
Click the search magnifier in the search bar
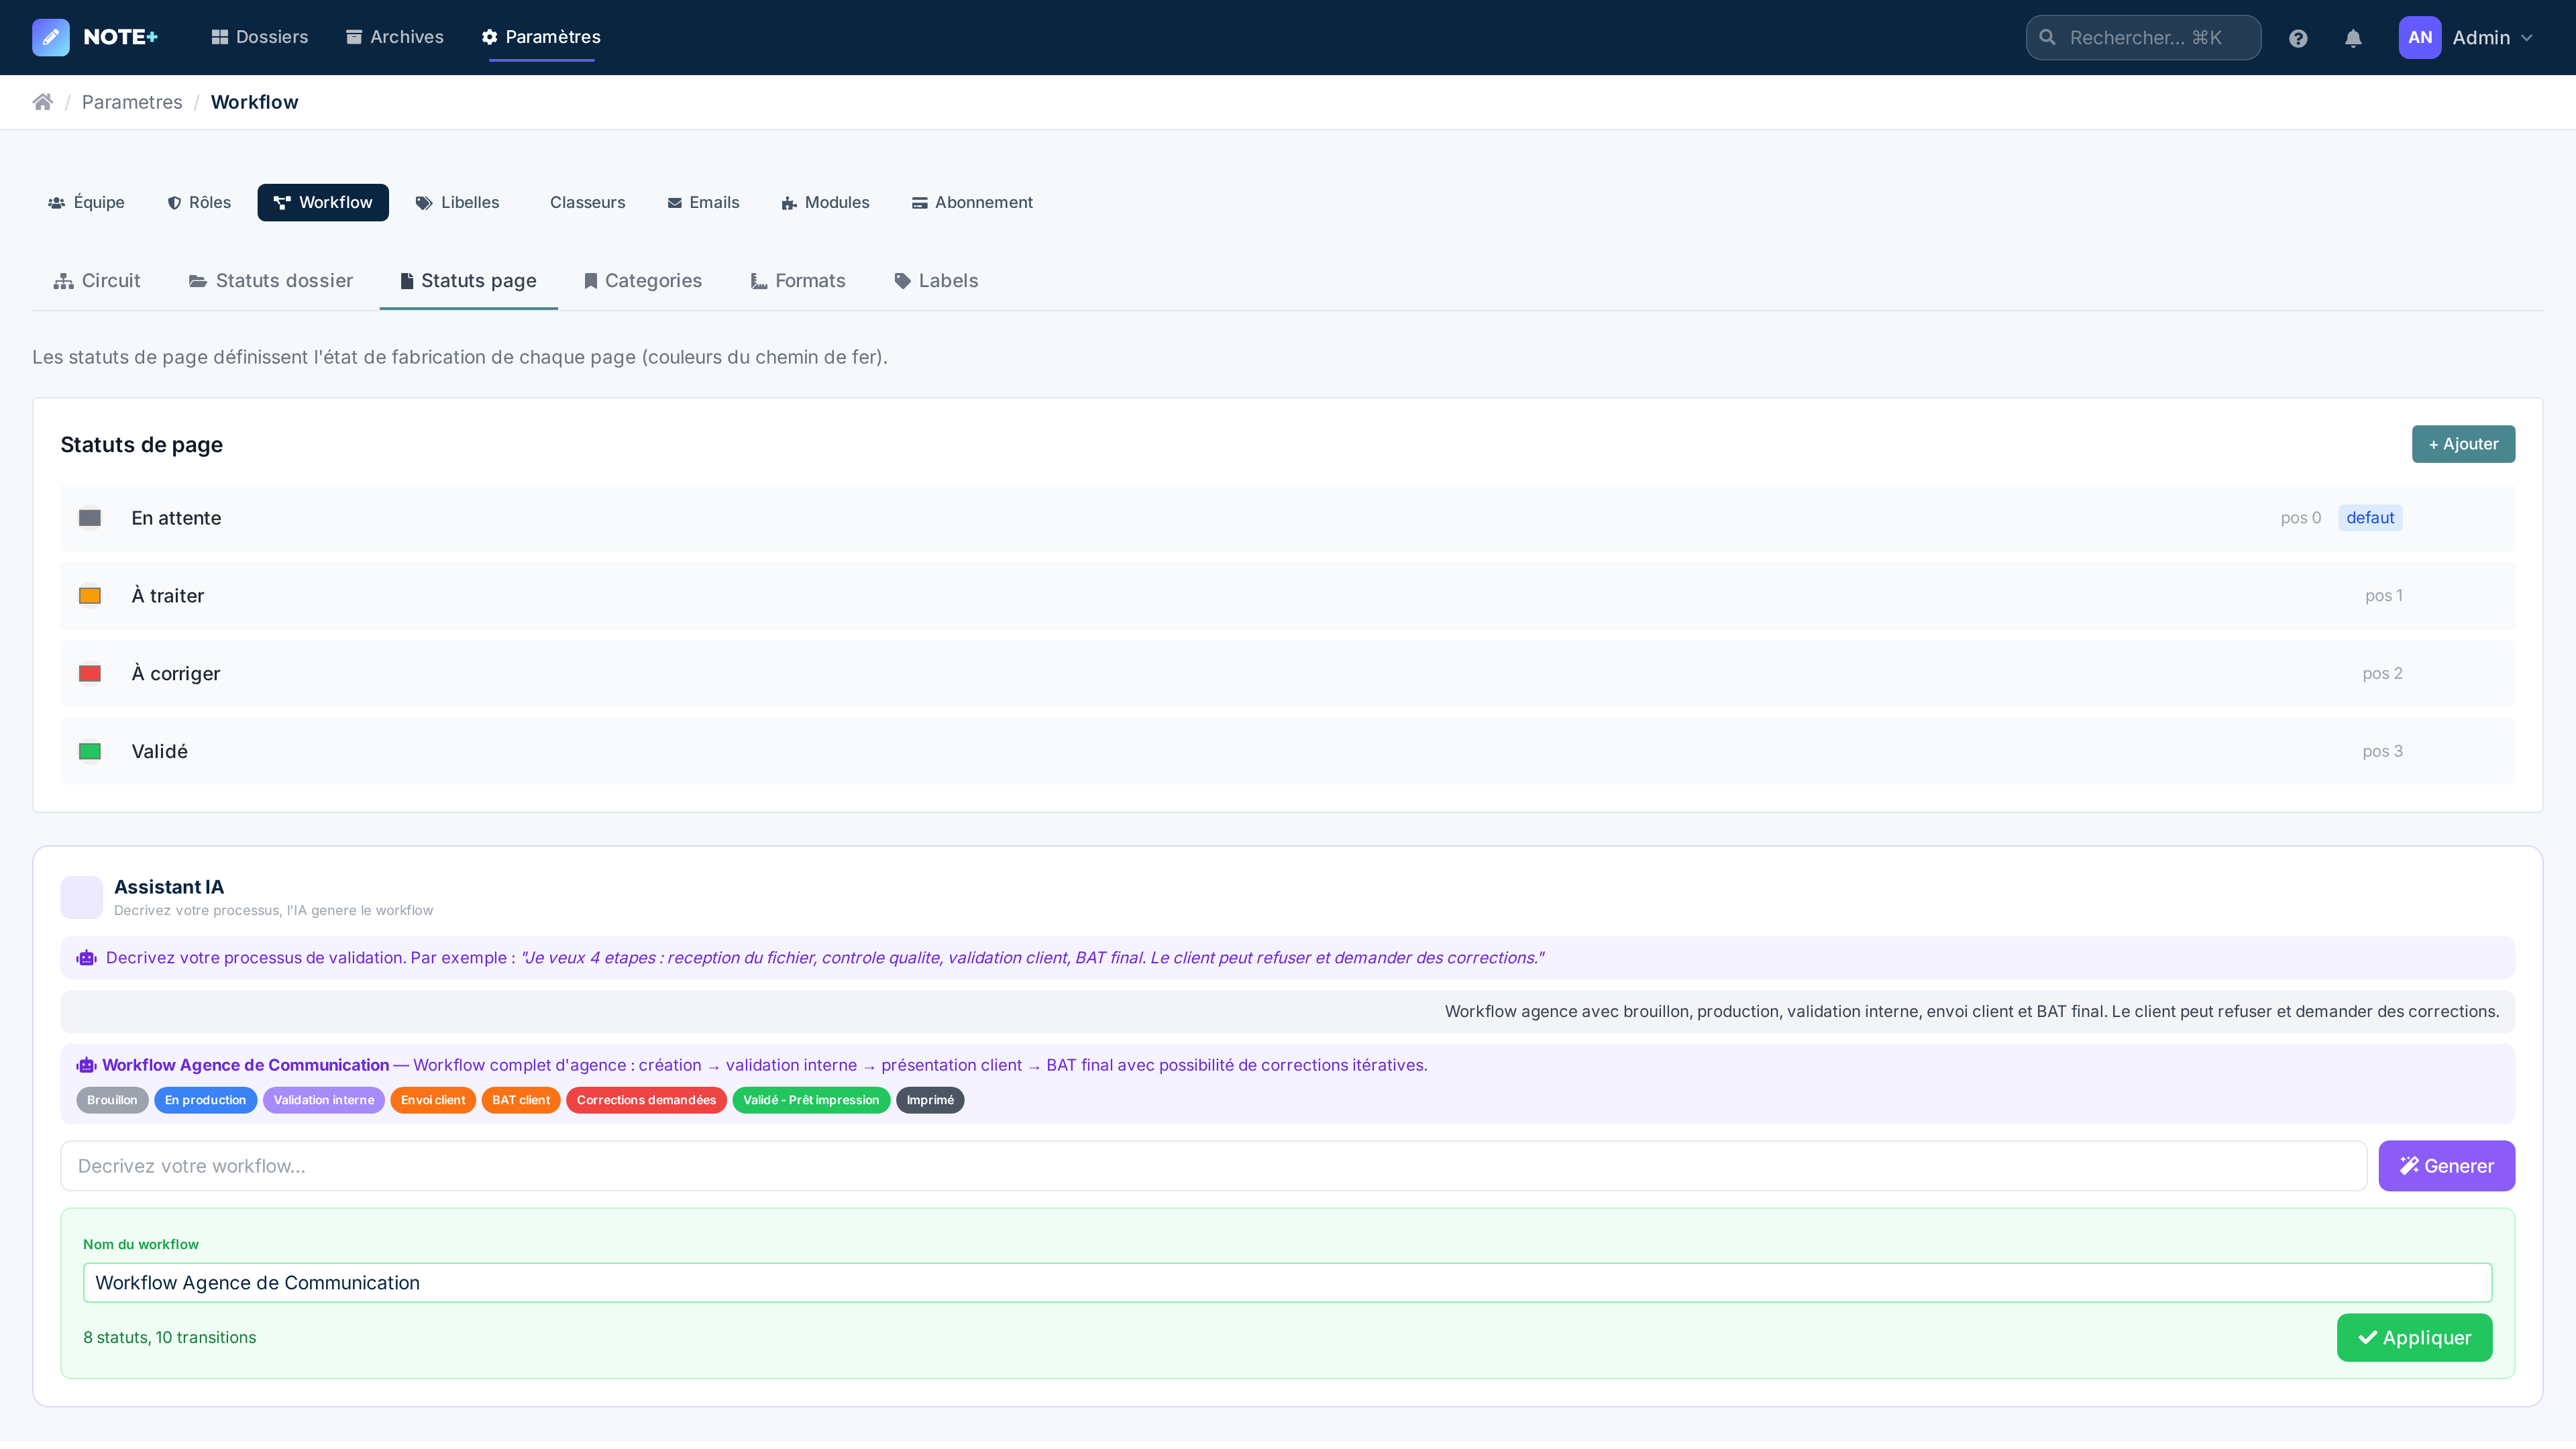(2047, 37)
